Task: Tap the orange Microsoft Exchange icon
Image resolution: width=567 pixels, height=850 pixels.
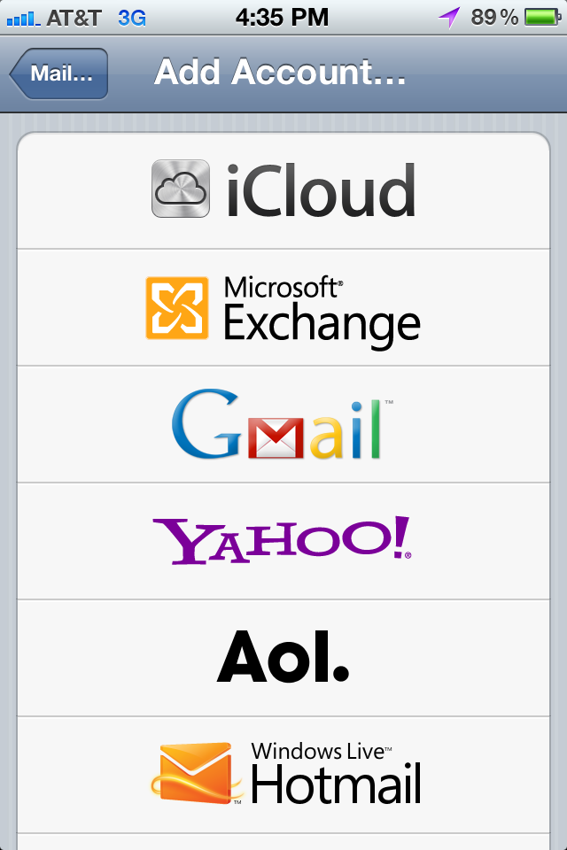Action: (x=177, y=308)
